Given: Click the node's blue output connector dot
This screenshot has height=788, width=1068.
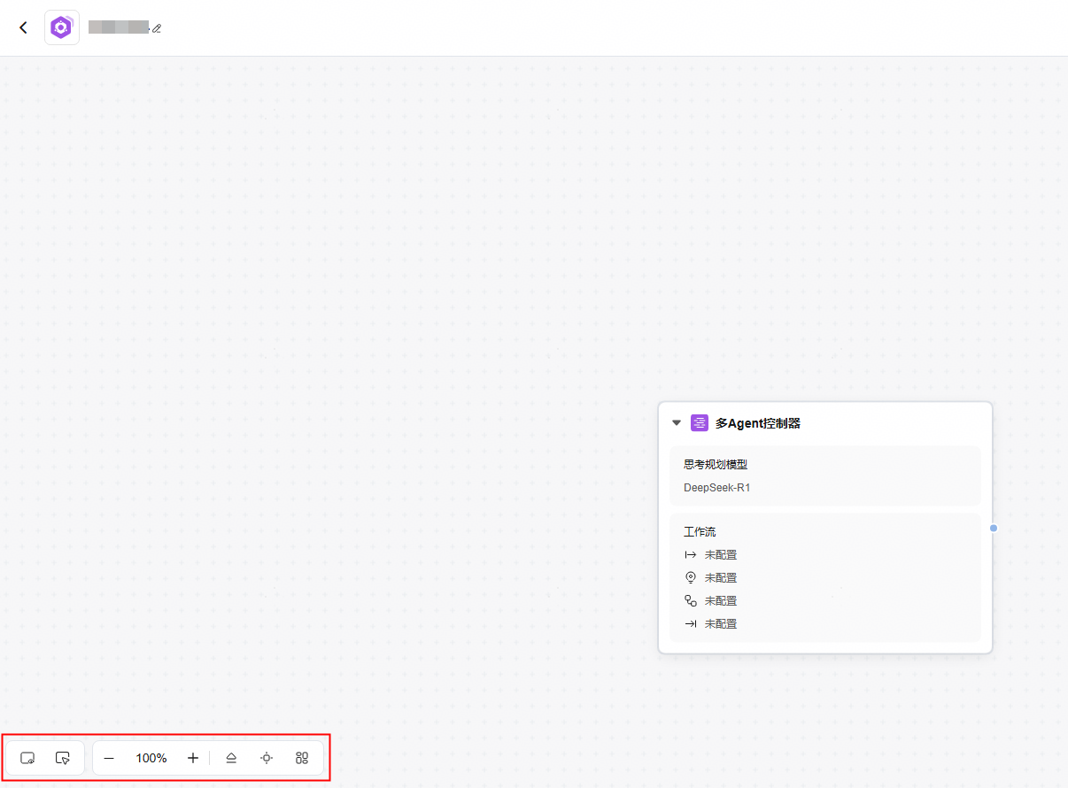Looking at the screenshot, I should [x=994, y=528].
